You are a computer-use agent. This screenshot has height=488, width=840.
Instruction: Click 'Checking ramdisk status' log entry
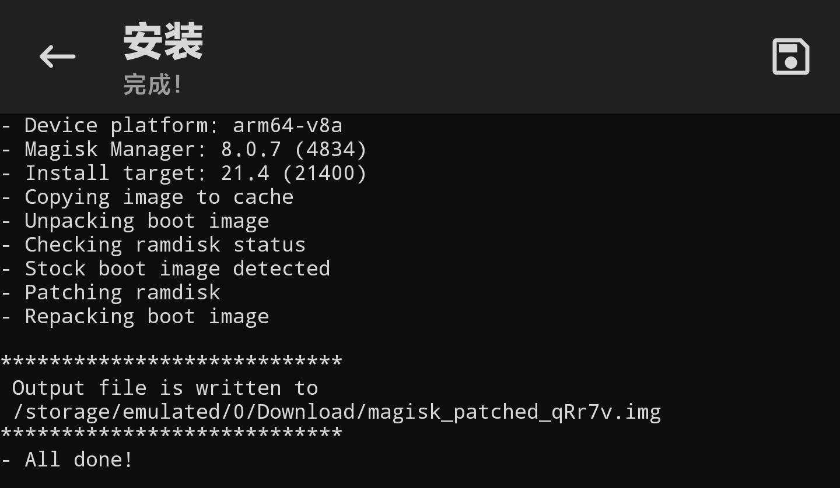(x=165, y=245)
